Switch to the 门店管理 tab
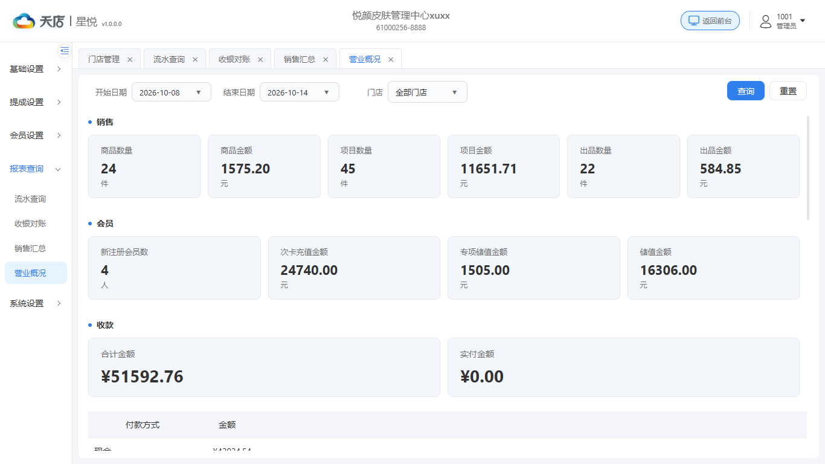 click(x=104, y=59)
